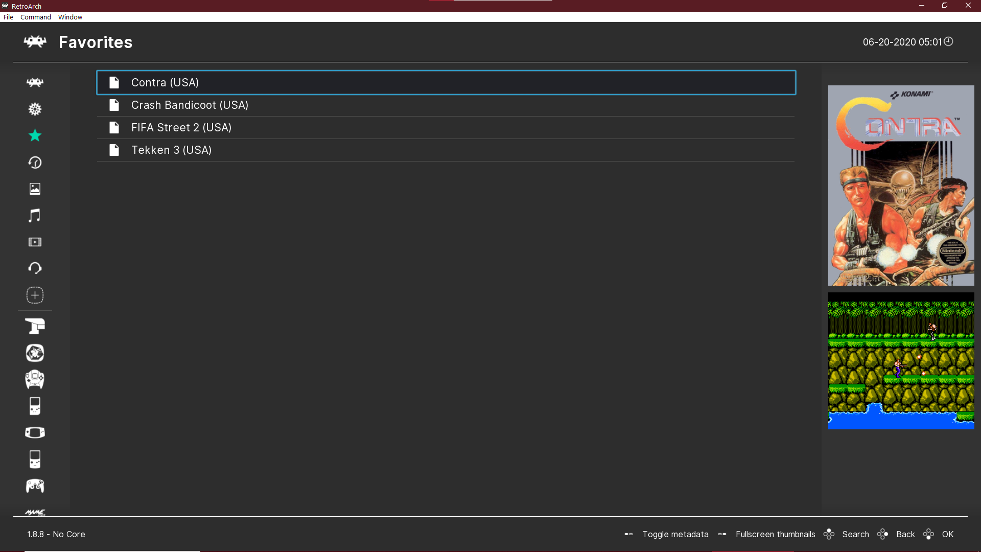
Task: Click the file icon of Tekken 3 (USA)
Action: tap(114, 150)
